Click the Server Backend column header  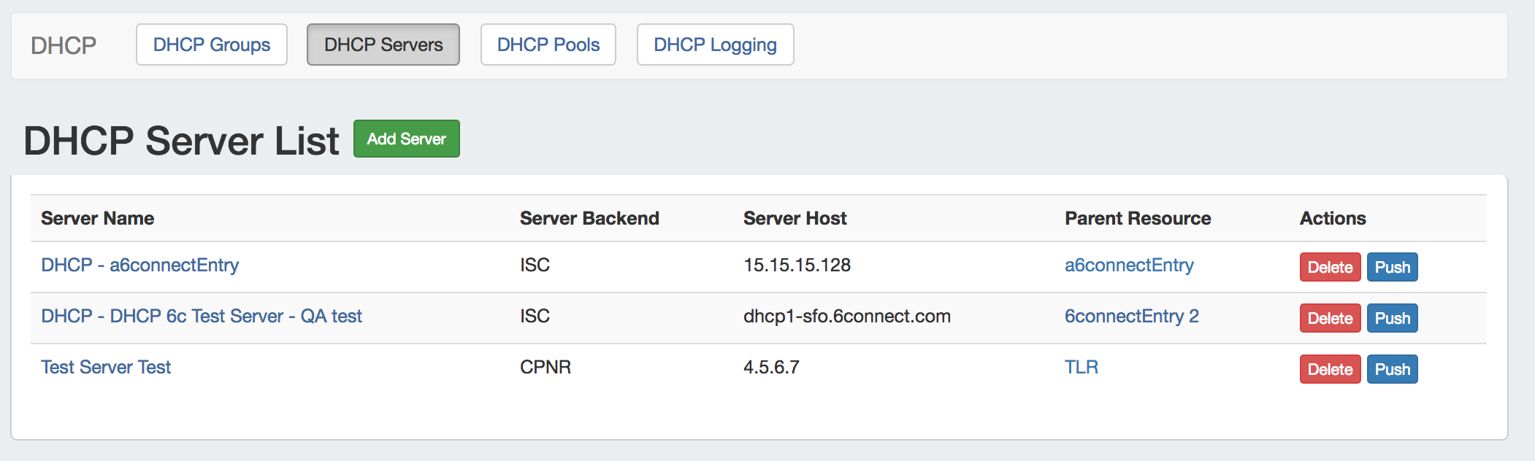[589, 218]
